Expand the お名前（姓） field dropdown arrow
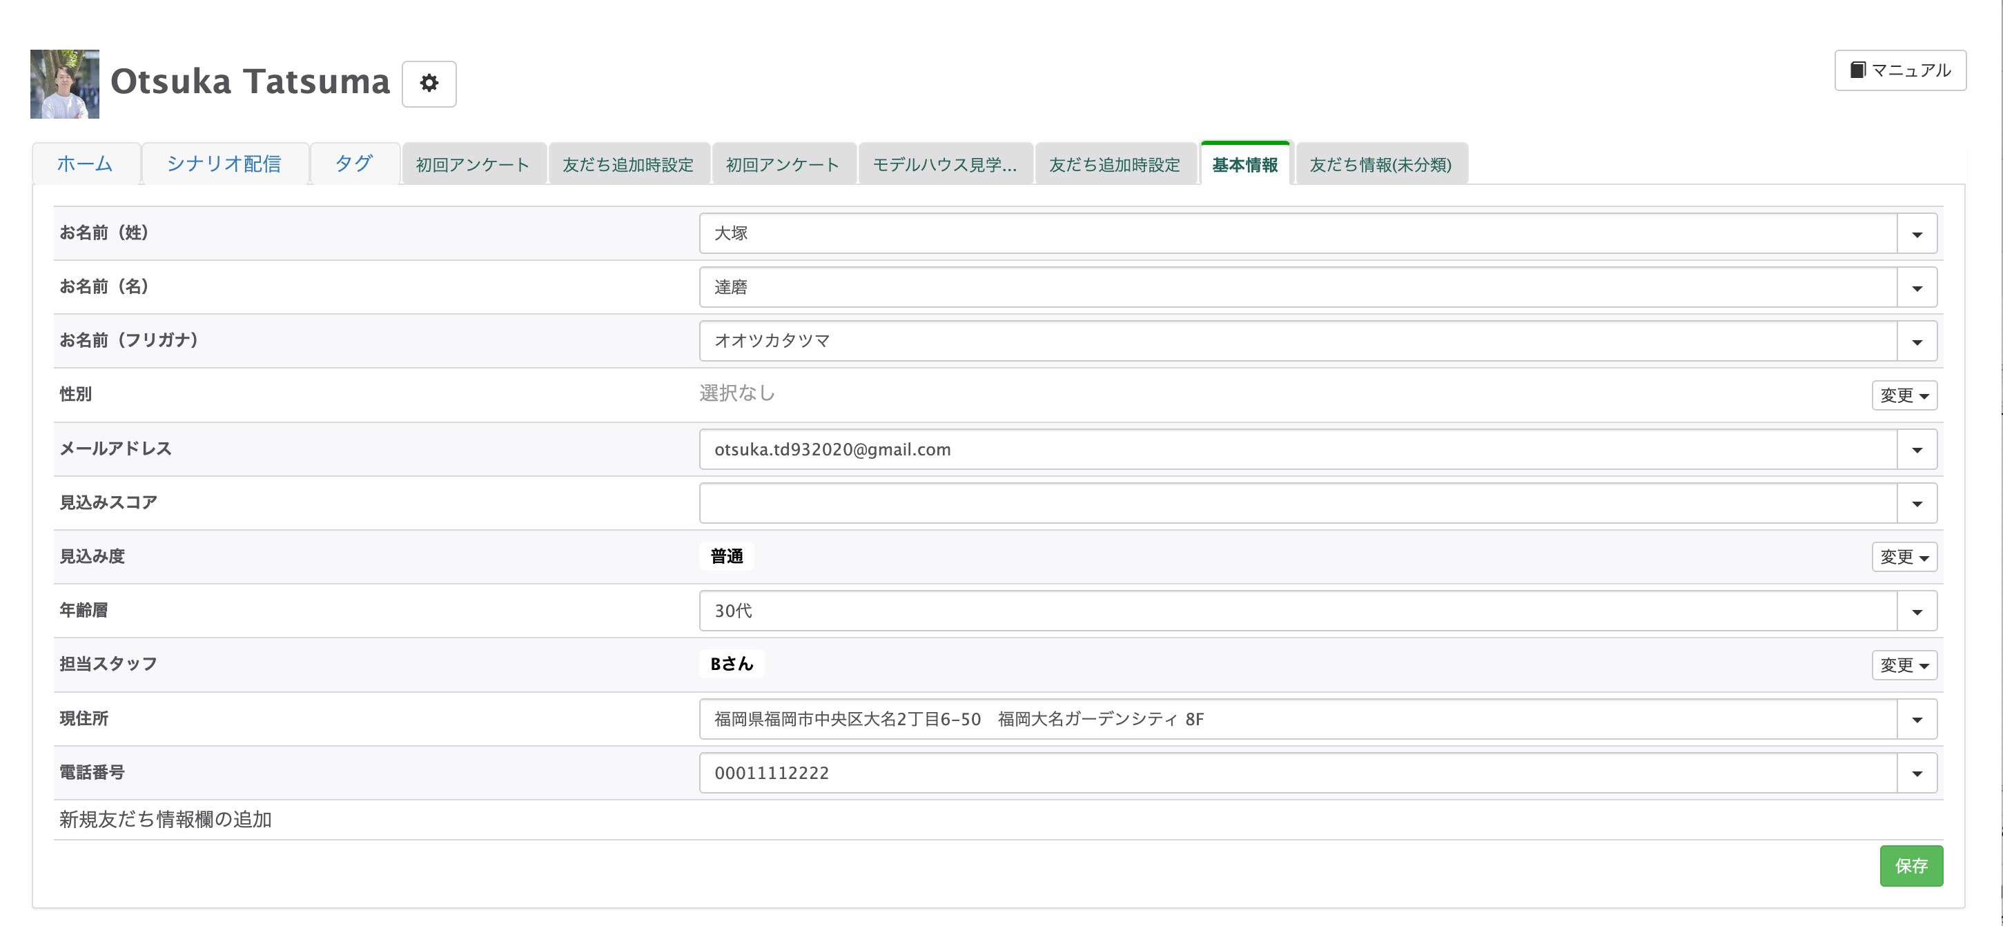 tap(1917, 234)
